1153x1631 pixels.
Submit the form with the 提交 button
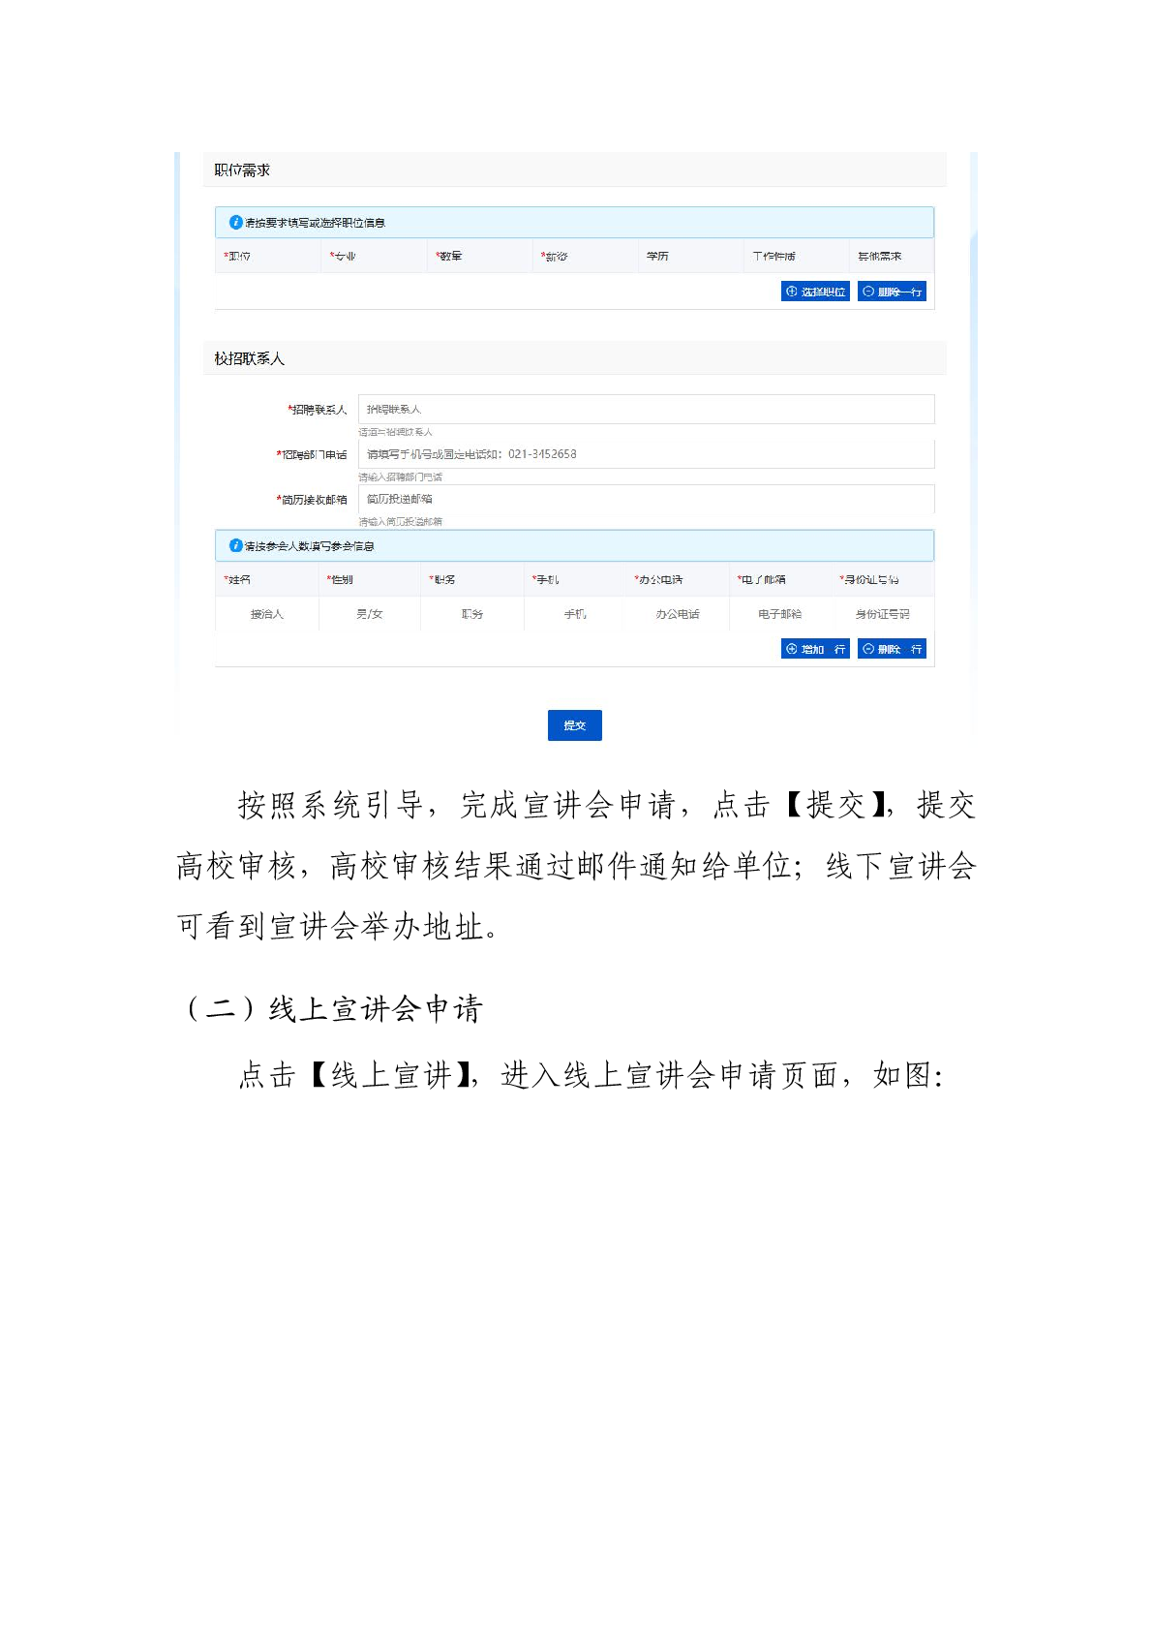click(x=574, y=725)
